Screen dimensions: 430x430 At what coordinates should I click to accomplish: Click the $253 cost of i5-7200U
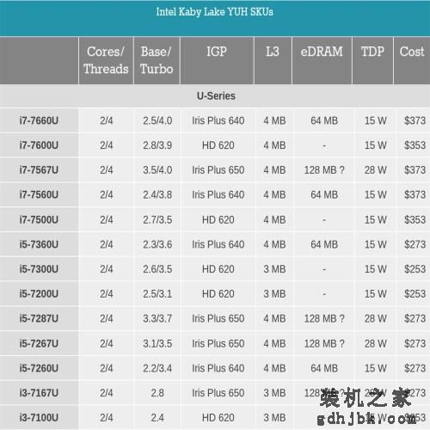[x=415, y=294]
